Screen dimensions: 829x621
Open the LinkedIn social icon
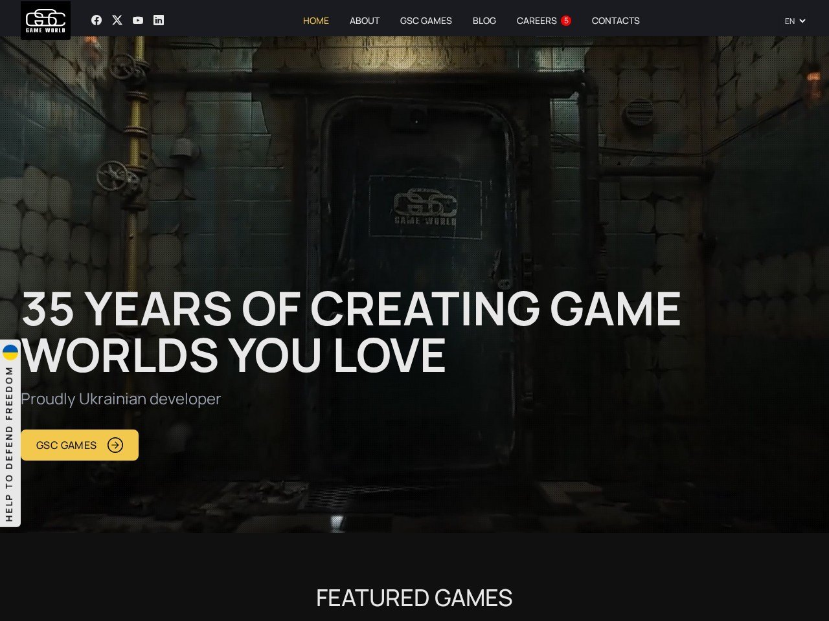[x=159, y=20]
